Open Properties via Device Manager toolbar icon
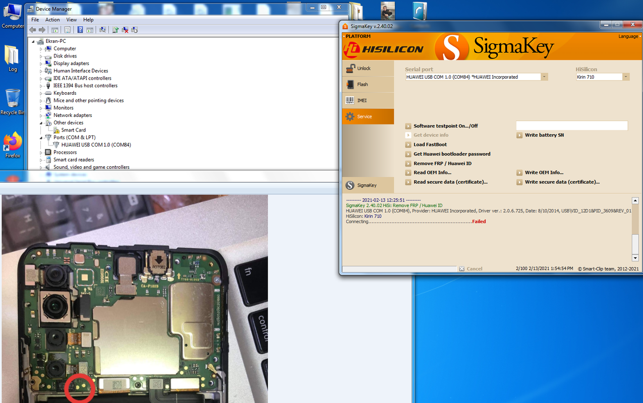Image resolution: width=643 pixels, height=403 pixels. tap(67, 30)
